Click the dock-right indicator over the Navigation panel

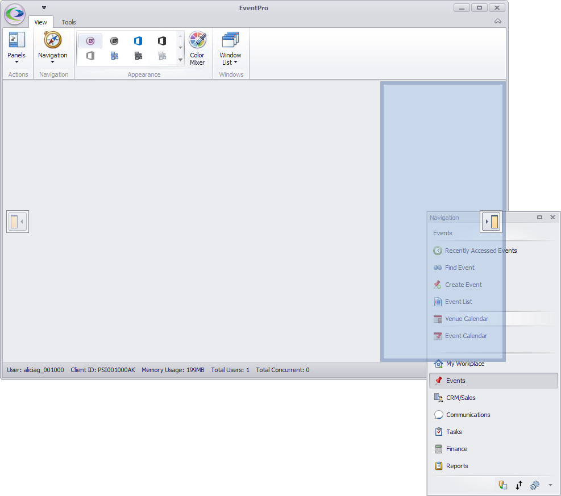(x=491, y=222)
